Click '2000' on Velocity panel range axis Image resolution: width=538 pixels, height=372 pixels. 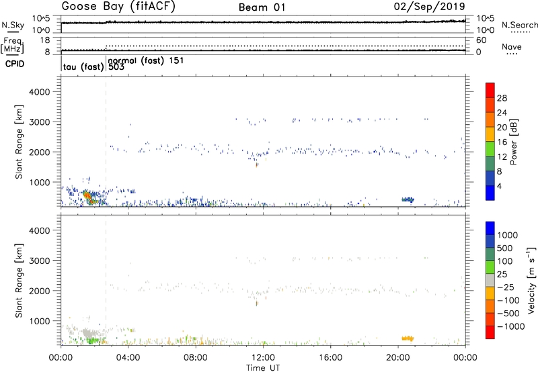click(x=39, y=291)
